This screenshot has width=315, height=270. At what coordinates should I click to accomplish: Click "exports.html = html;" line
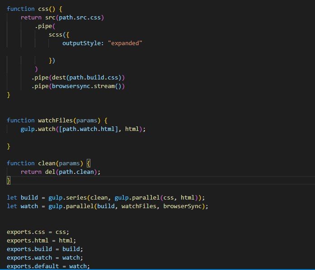coord(42,241)
